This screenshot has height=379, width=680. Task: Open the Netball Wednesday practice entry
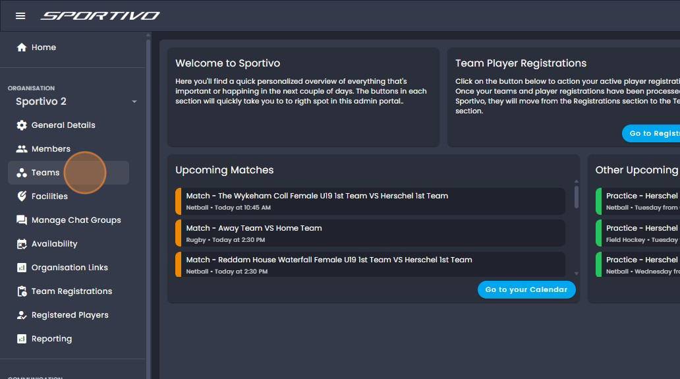(638, 264)
